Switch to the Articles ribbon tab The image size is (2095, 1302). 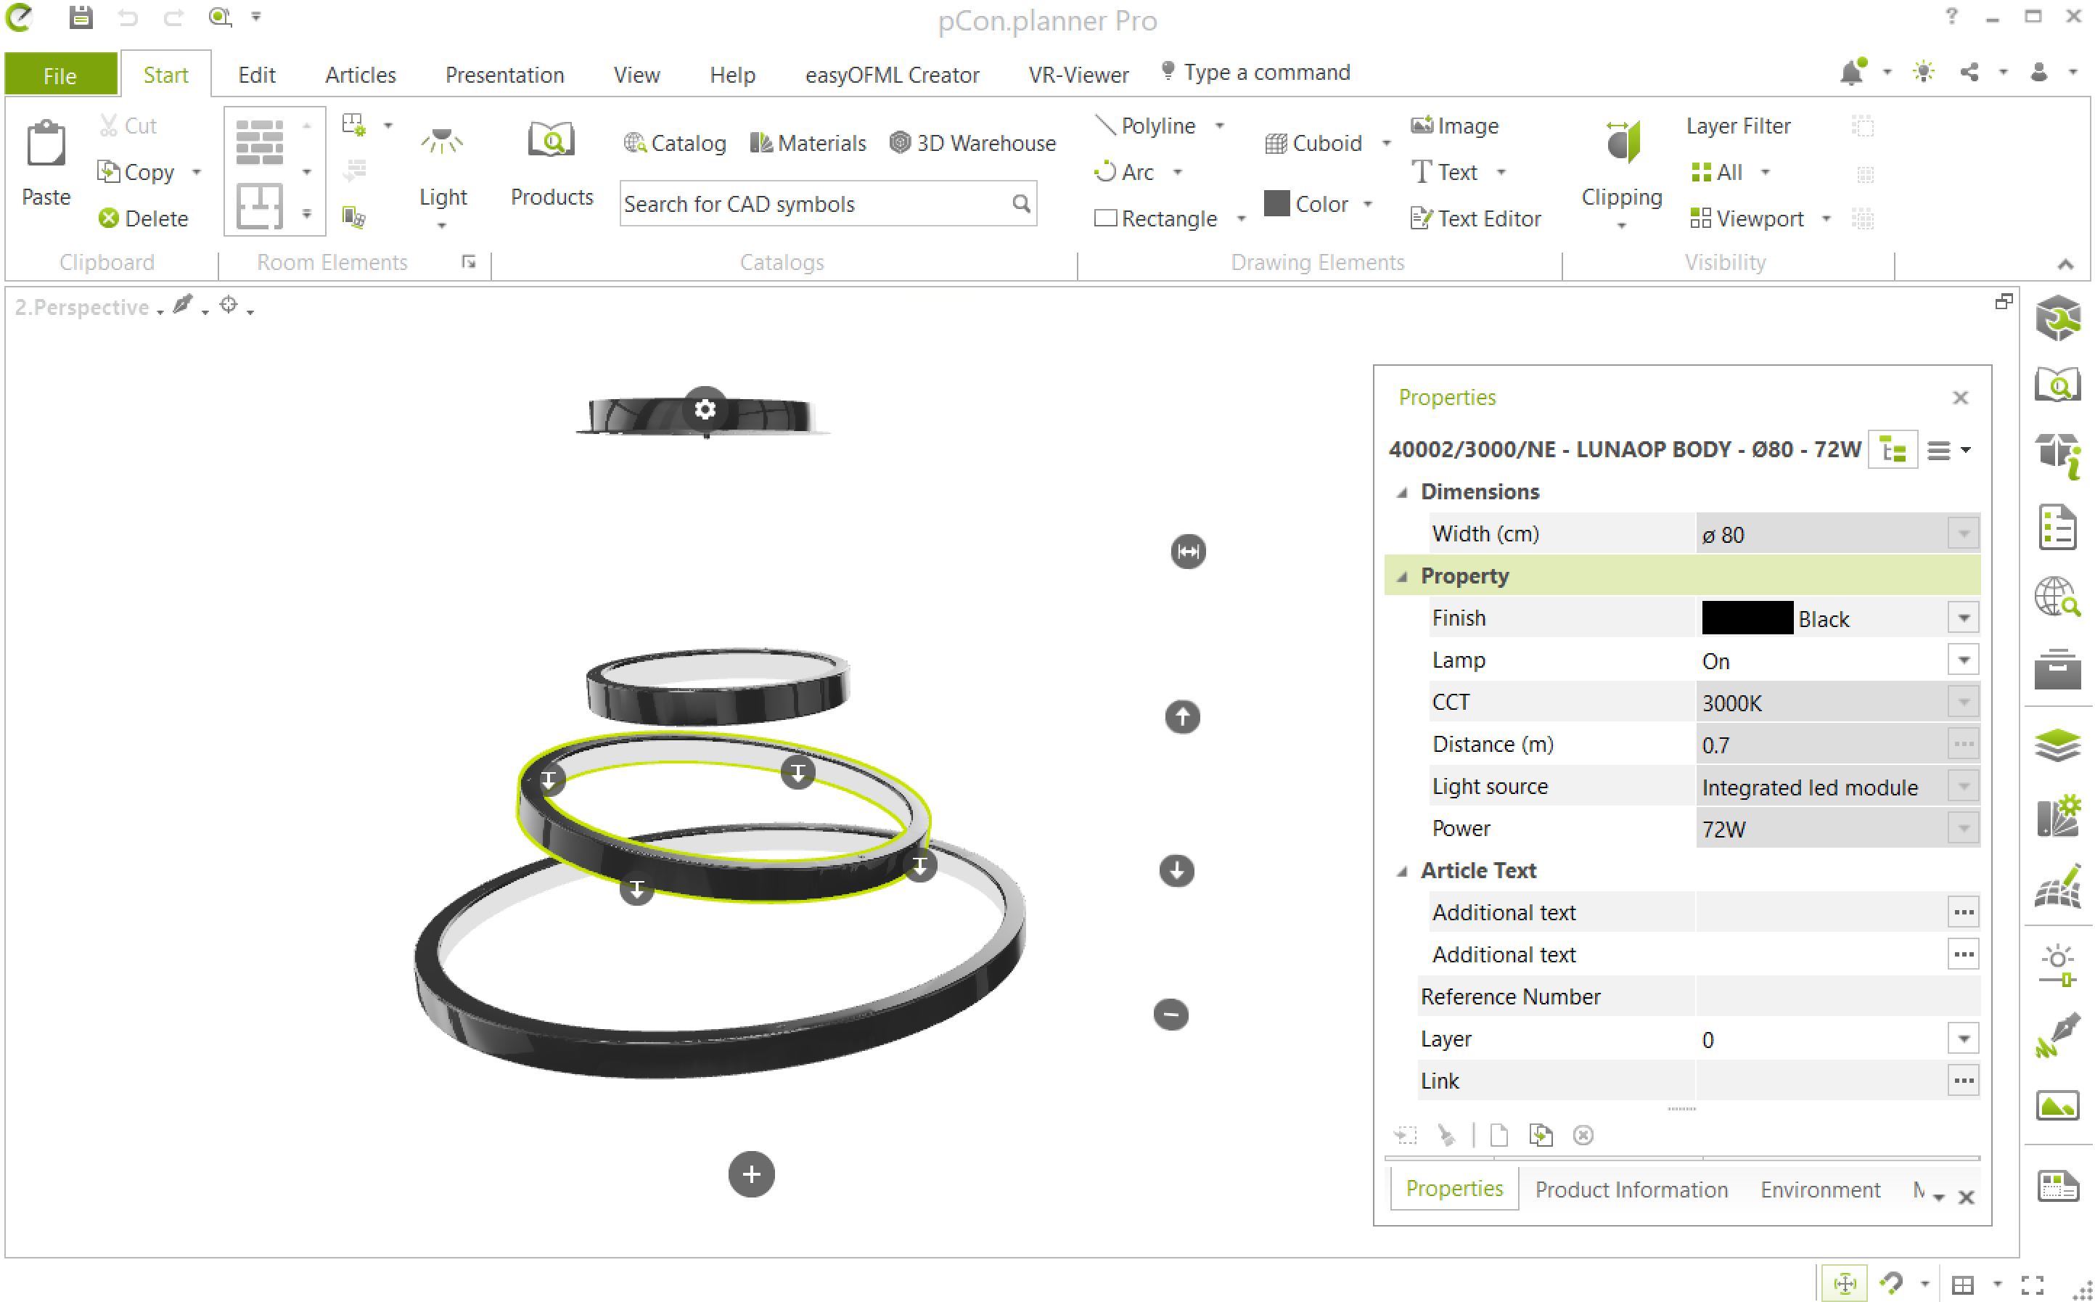(360, 75)
